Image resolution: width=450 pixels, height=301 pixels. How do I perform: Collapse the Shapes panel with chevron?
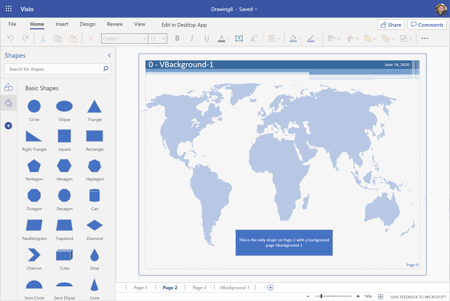tap(109, 55)
